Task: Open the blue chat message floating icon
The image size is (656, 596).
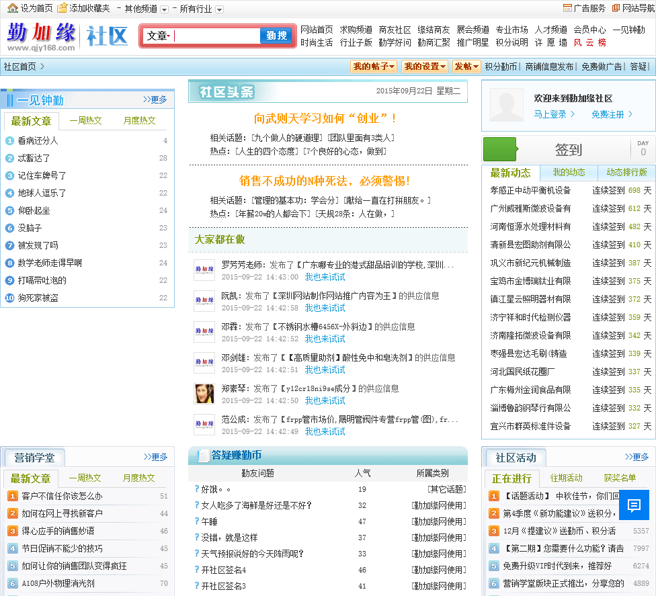Action: coord(634,505)
